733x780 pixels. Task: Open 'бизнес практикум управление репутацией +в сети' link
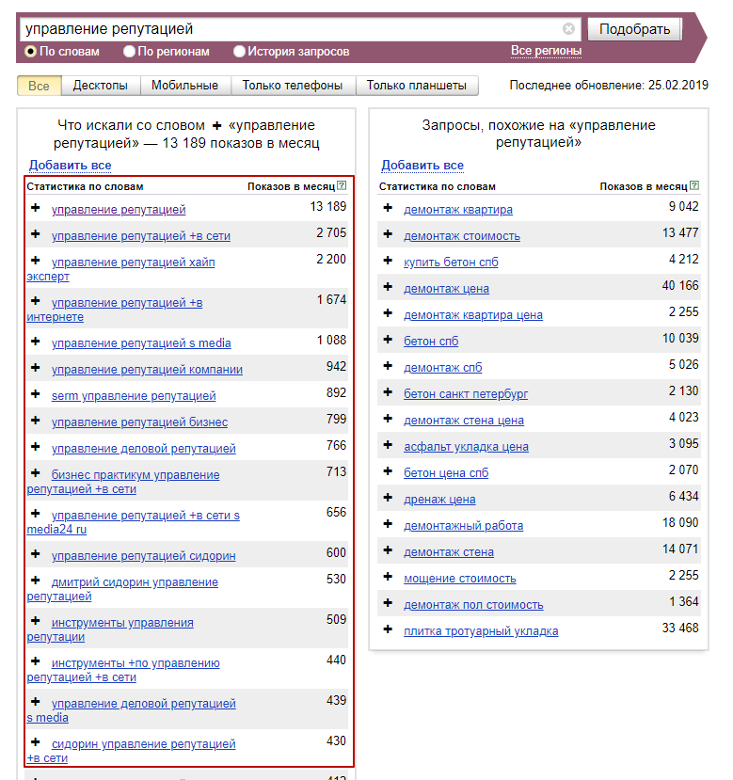pyautogui.click(x=123, y=482)
